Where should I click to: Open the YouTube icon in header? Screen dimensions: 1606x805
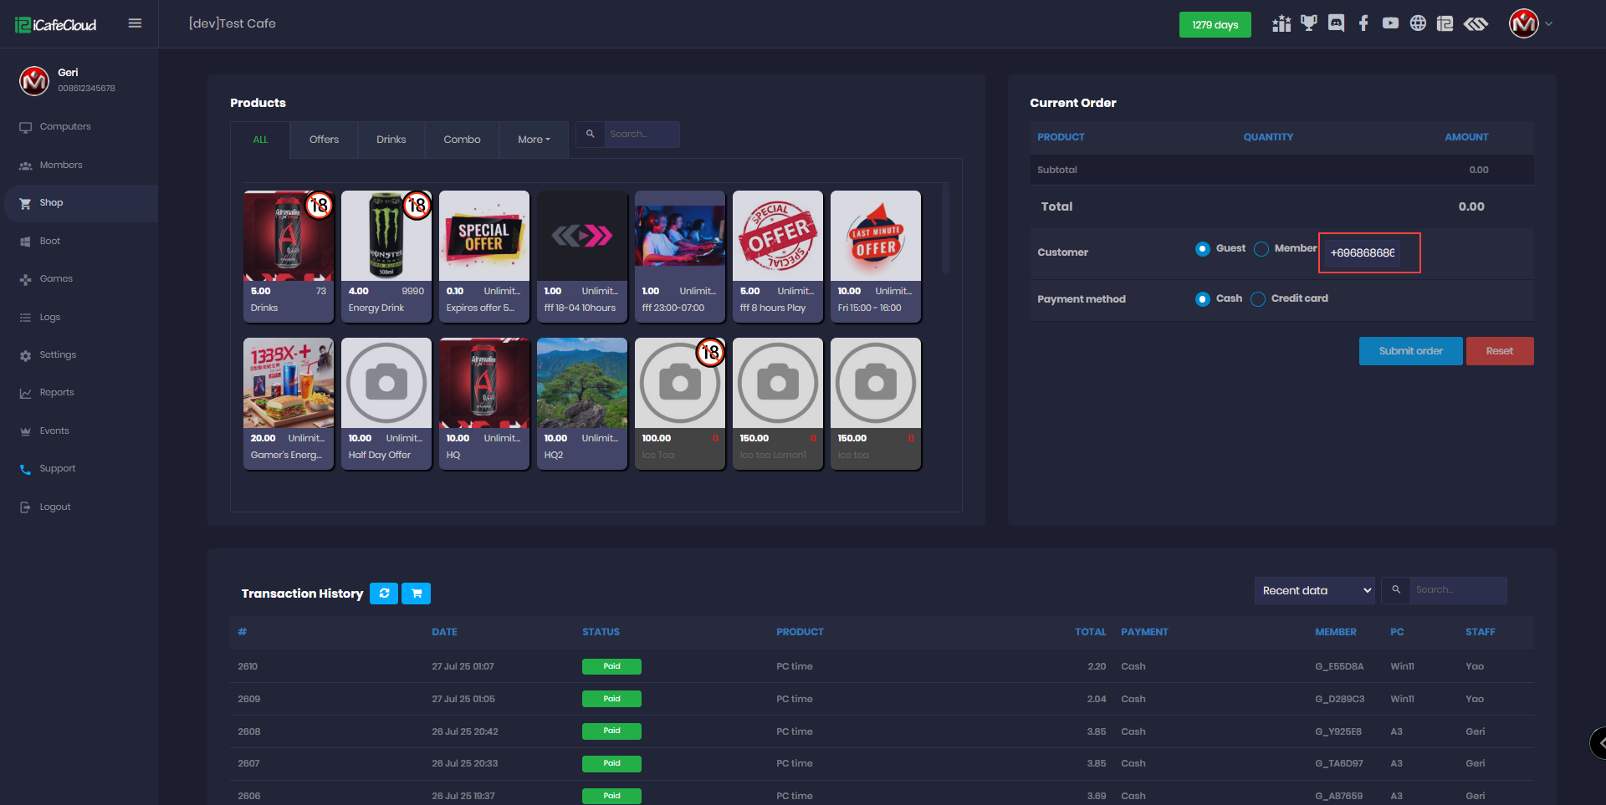click(x=1390, y=23)
